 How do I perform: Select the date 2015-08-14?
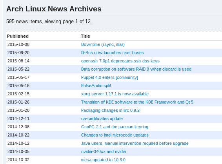18,61
